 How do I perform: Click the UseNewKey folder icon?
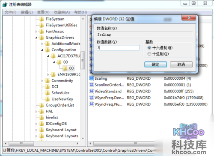(x=48, y=99)
